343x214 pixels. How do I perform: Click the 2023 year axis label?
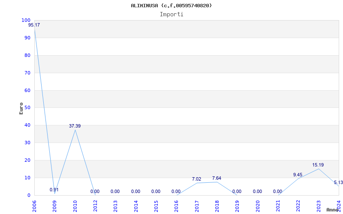click(x=319, y=206)
